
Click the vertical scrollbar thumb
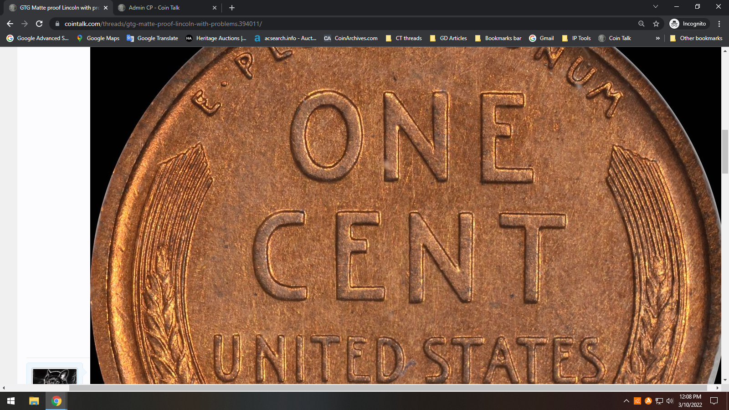click(725, 151)
